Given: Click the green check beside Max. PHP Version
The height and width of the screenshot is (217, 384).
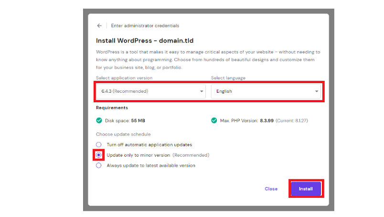Looking at the screenshot, I should (214, 120).
